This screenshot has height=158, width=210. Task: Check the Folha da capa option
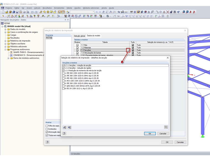coord(47,126)
